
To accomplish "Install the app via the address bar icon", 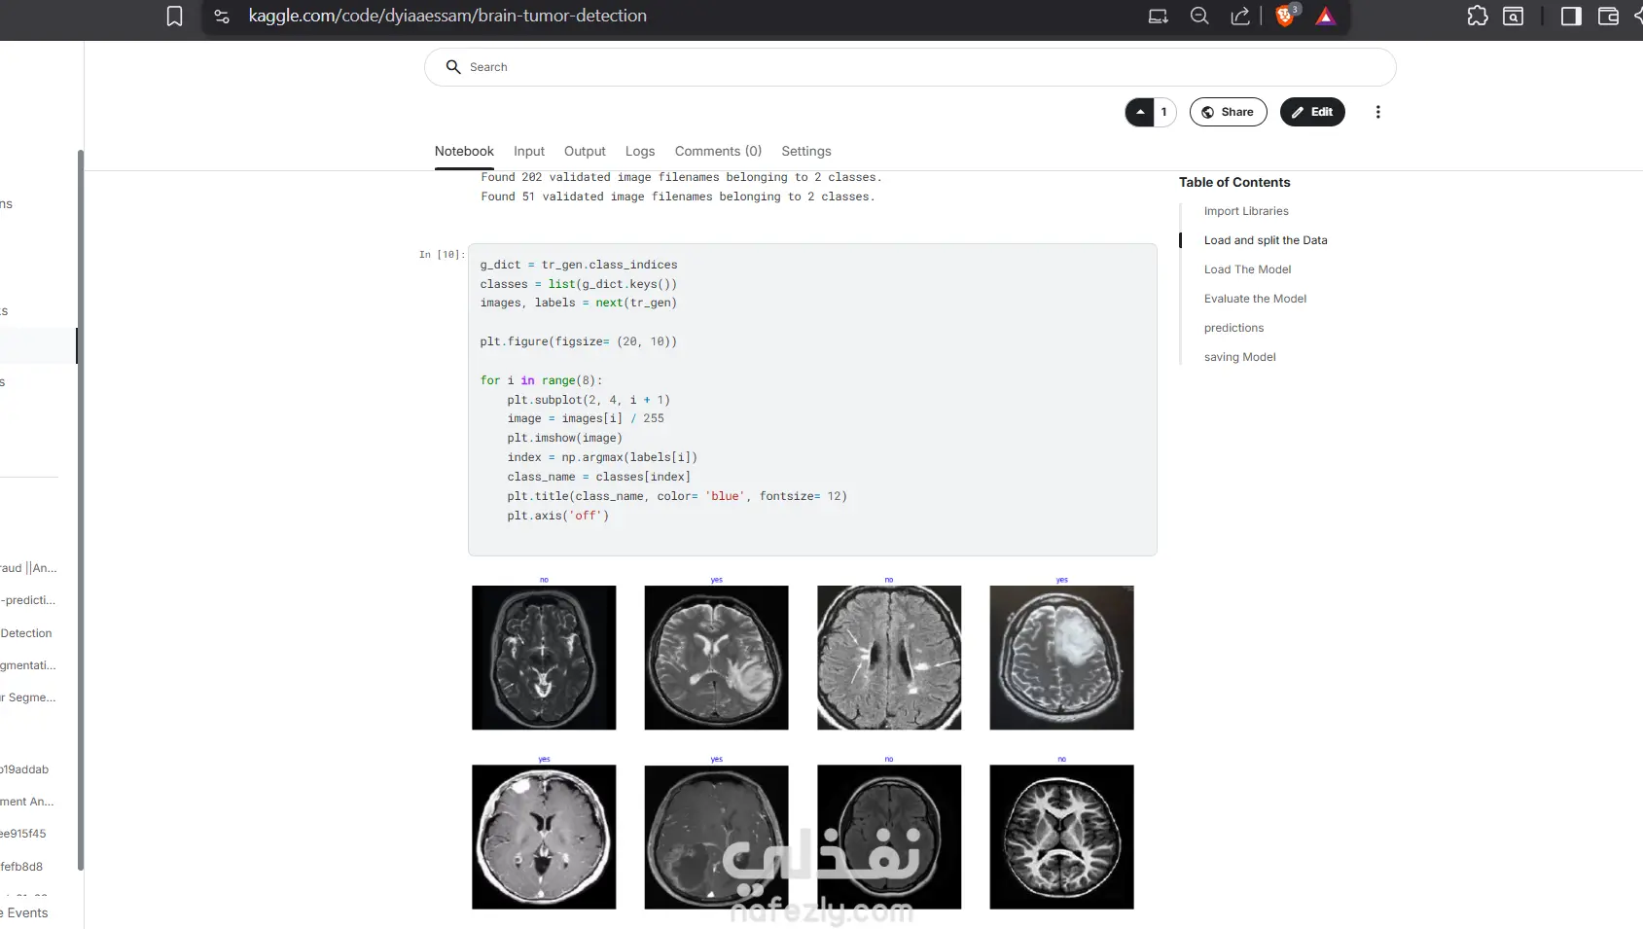I will pyautogui.click(x=1158, y=17).
